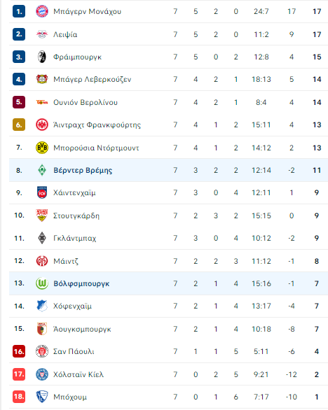This screenshot has height=410, width=328.
Task: Open the Μπάγερν Μονάχου team link
Action: 87,11
